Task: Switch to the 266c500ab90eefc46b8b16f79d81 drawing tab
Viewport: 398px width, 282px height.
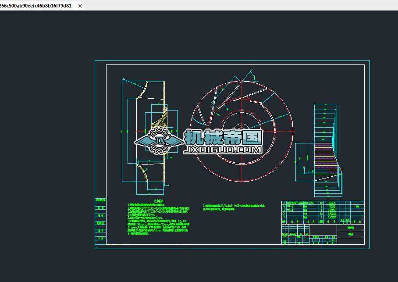Action: point(37,6)
